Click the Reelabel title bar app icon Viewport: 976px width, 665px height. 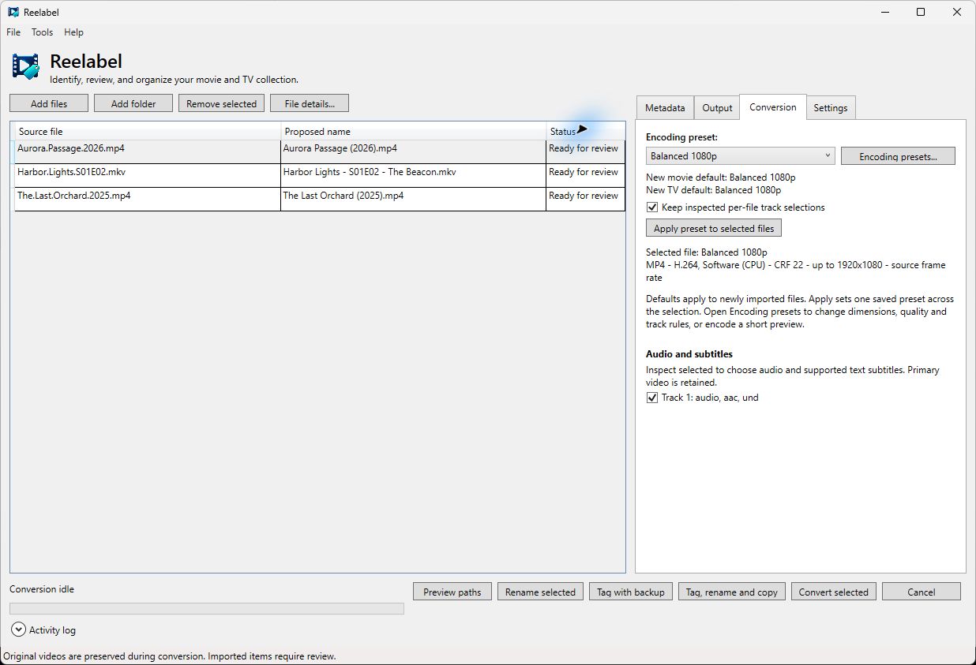[13, 12]
